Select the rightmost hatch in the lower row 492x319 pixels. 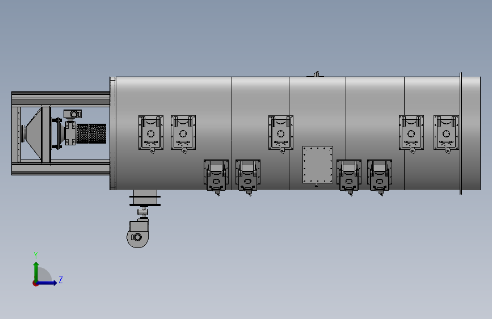pyautogui.click(x=380, y=177)
